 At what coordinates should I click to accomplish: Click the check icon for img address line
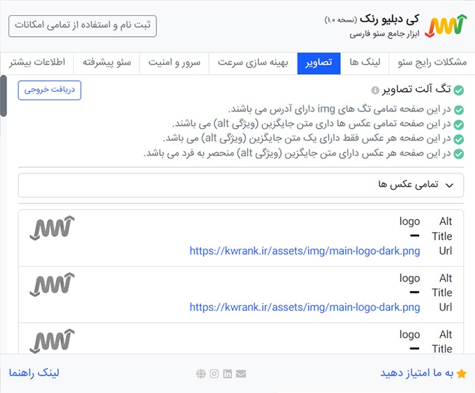tap(459, 109)
